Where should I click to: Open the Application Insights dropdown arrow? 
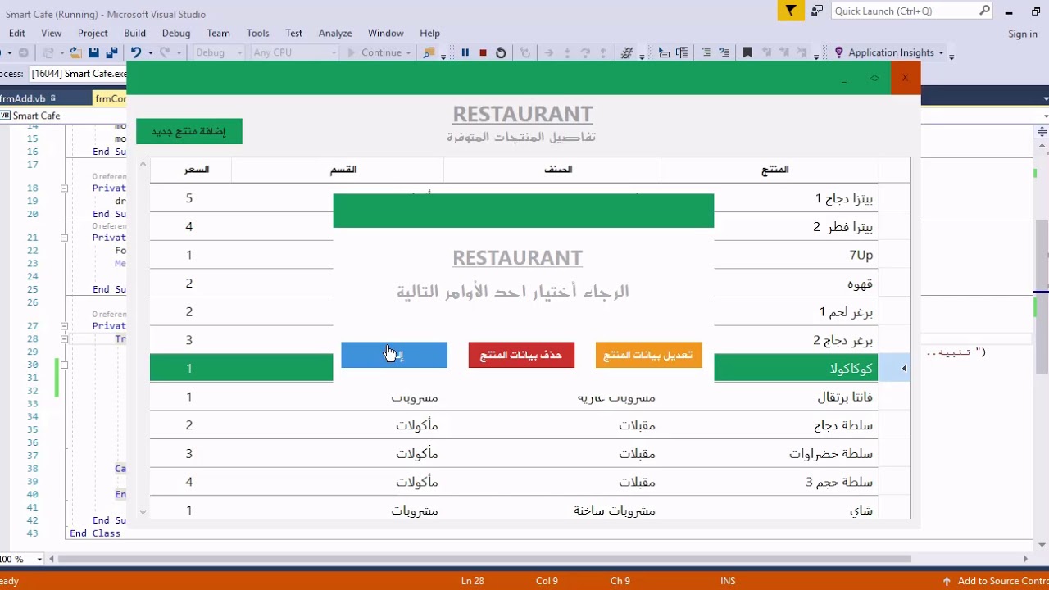[941, 52]
